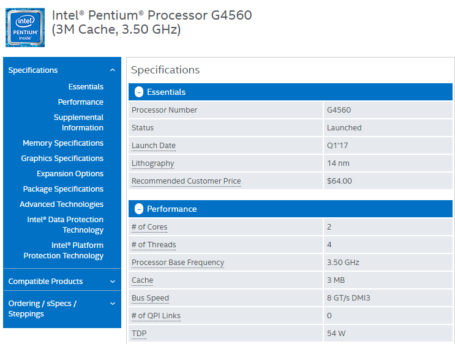The height and width of the screenshot is (344, 455).
Task: Jump to Performance in the sidebar
Action: 81,102
